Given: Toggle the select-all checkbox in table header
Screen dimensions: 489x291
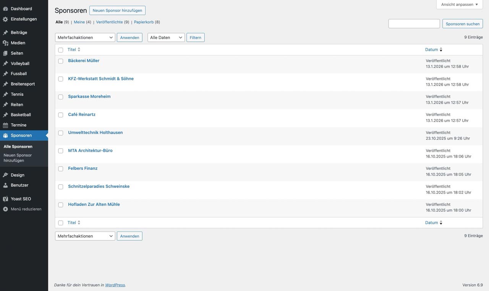Looking at the screenshot, I should 61,50.
